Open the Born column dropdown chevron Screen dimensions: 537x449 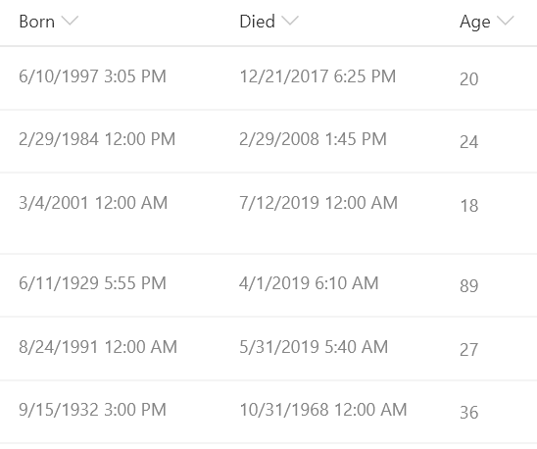point(71,21)
